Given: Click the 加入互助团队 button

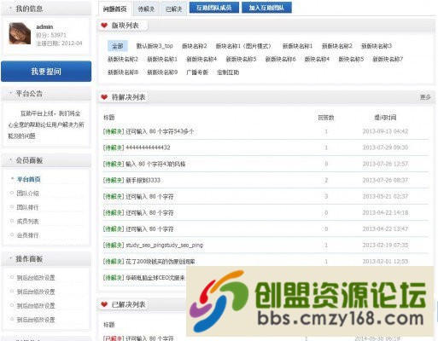Looking at the screenshot, I should (266, 8).
